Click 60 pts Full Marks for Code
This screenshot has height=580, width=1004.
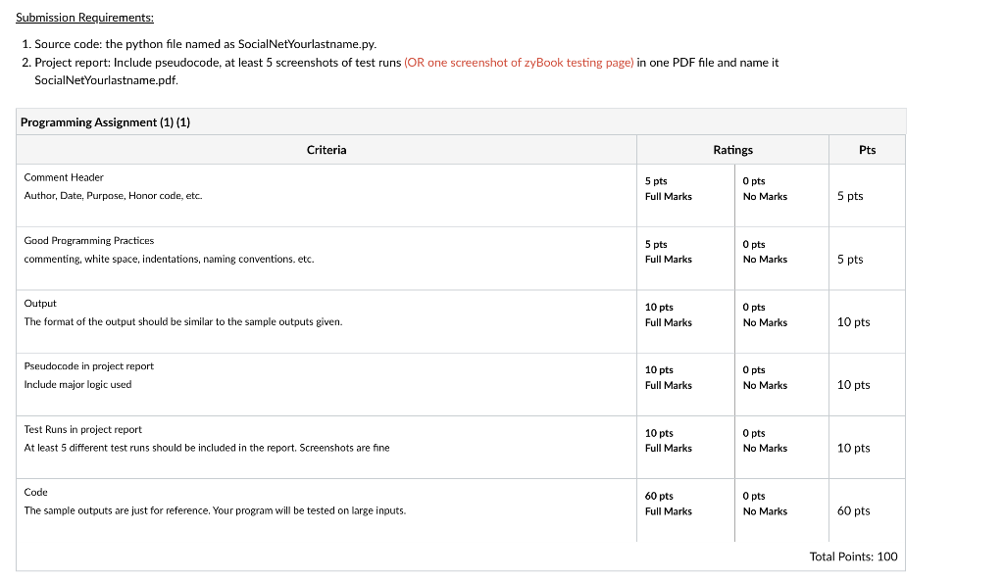pyautogui.click(x=667, y=503)
